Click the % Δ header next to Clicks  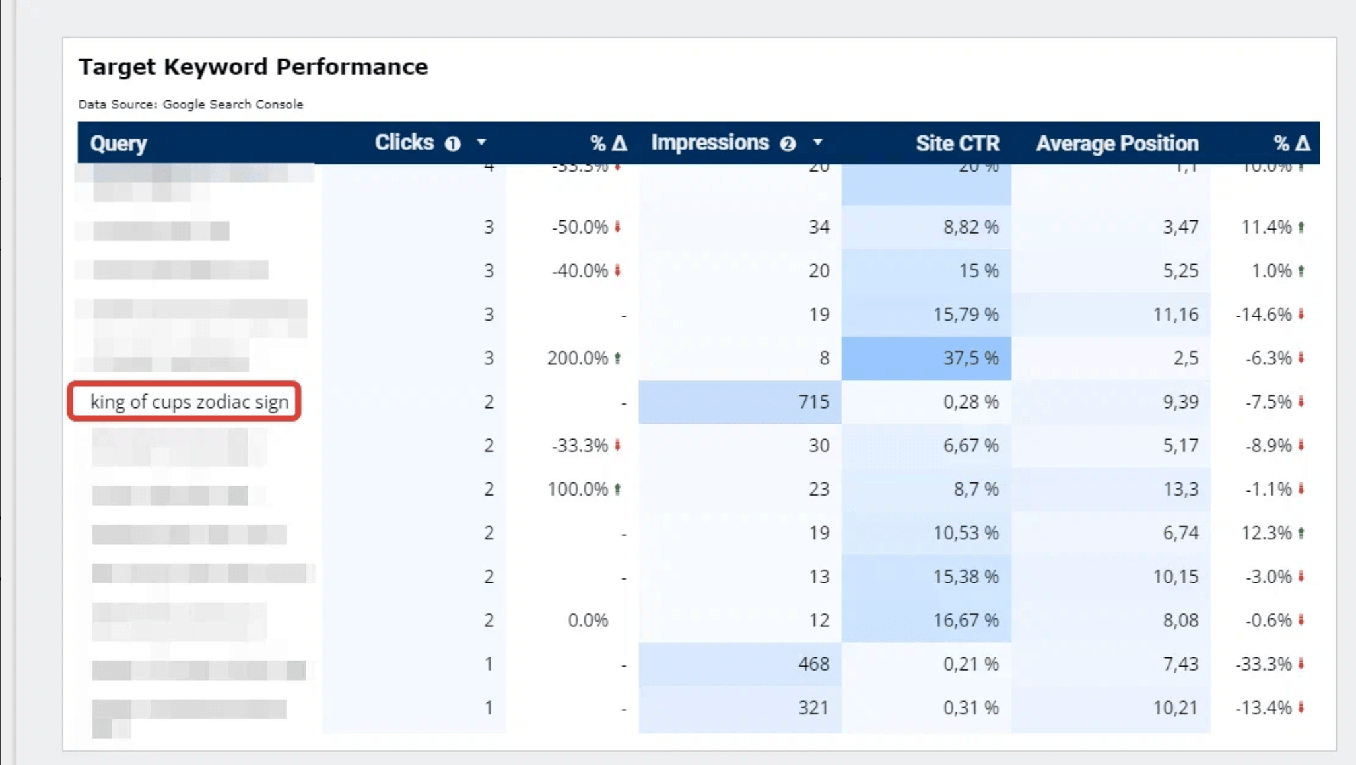point(608,143)
